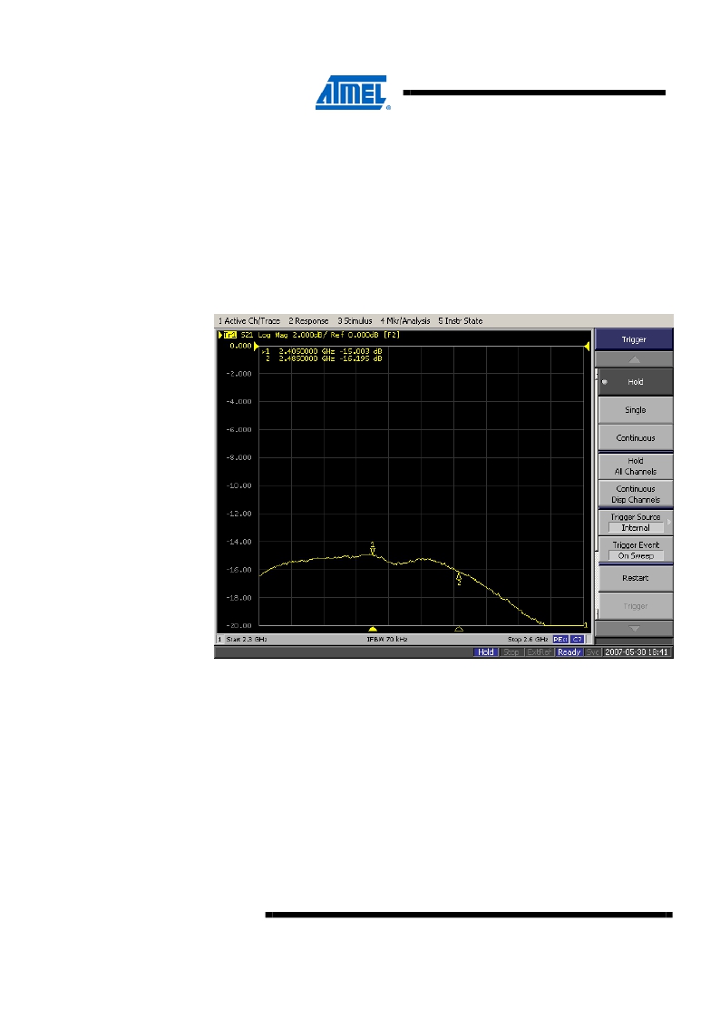720x1019 pixels.
Task: Click marker 2 on the trace
Action: (459, 578)
